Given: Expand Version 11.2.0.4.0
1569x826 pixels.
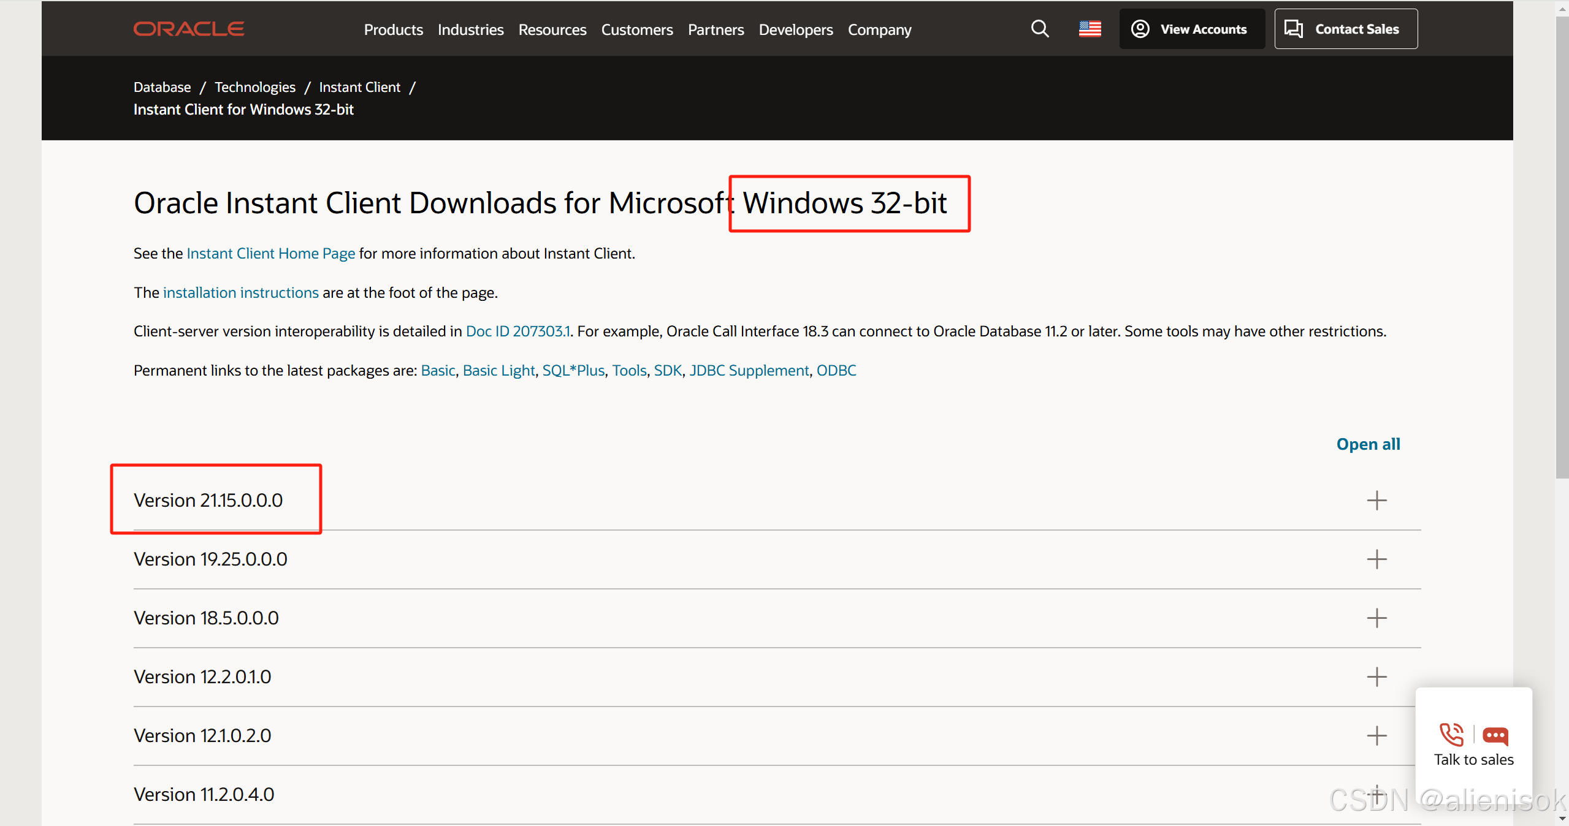Looking at the screenshot, I should pyautogui.click(x=1377, y=792).
